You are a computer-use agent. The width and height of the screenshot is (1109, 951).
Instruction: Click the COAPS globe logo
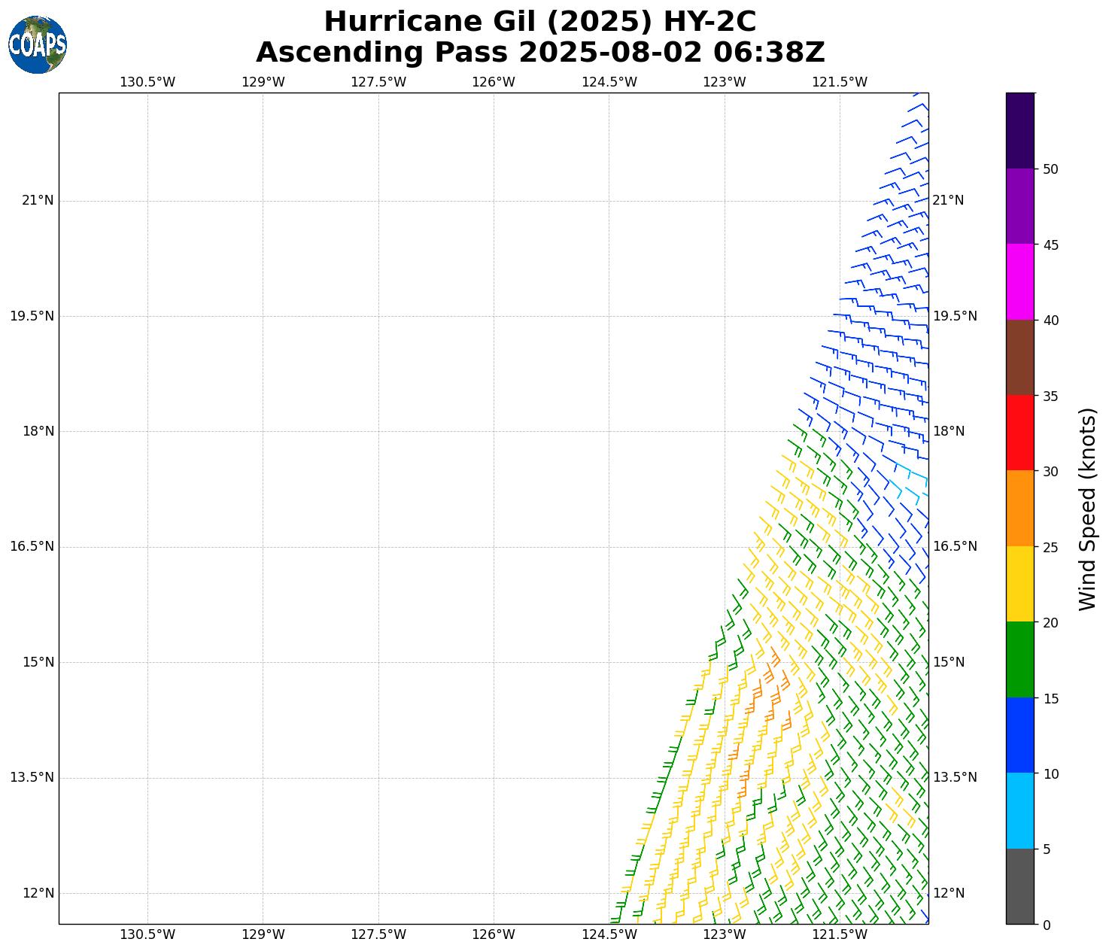[x=38, y=45]
